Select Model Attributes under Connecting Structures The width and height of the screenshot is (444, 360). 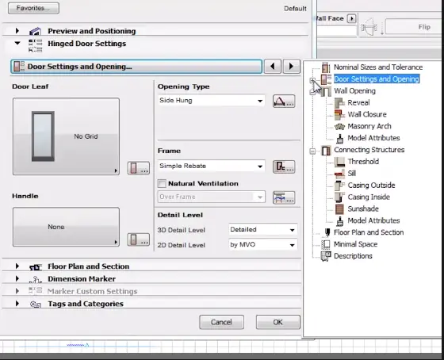click(x=373, y=220)
